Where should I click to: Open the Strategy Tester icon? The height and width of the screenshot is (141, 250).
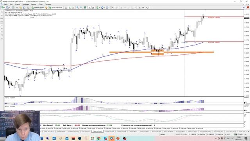point(28,7)
